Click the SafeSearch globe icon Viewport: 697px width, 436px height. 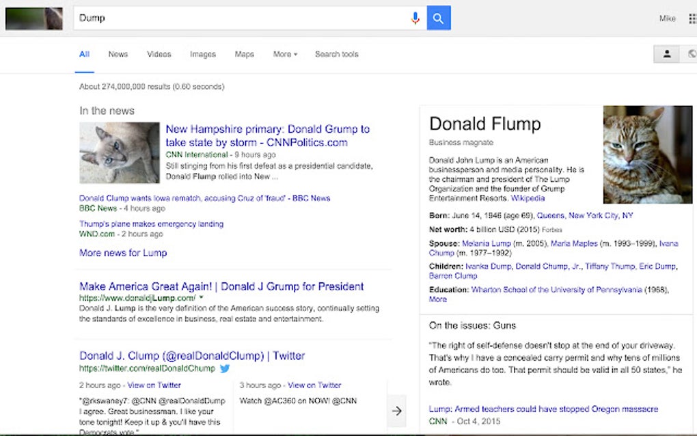[693, 53]
